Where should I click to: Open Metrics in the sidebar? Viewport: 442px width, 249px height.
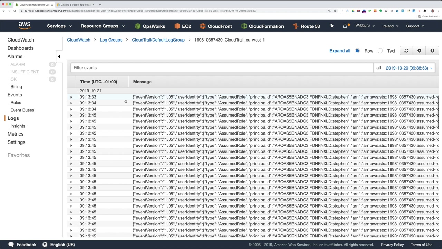pyautogui.click(x=16, y=134)
